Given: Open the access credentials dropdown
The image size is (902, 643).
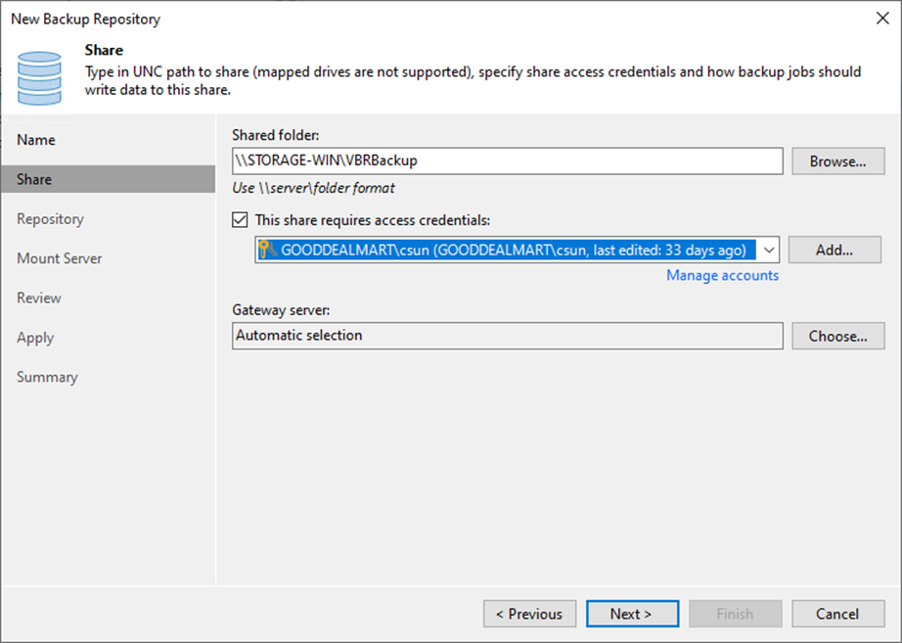Looking at the screenshot, I should [769, 250].
